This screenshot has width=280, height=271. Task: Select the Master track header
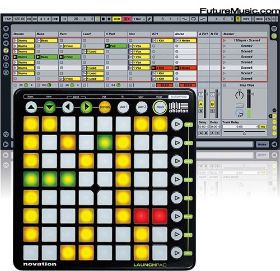click(244, 34)
